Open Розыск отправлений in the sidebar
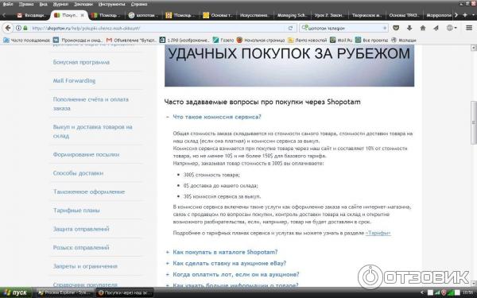This screenshot has height=298, width=477. pos(81,247)
